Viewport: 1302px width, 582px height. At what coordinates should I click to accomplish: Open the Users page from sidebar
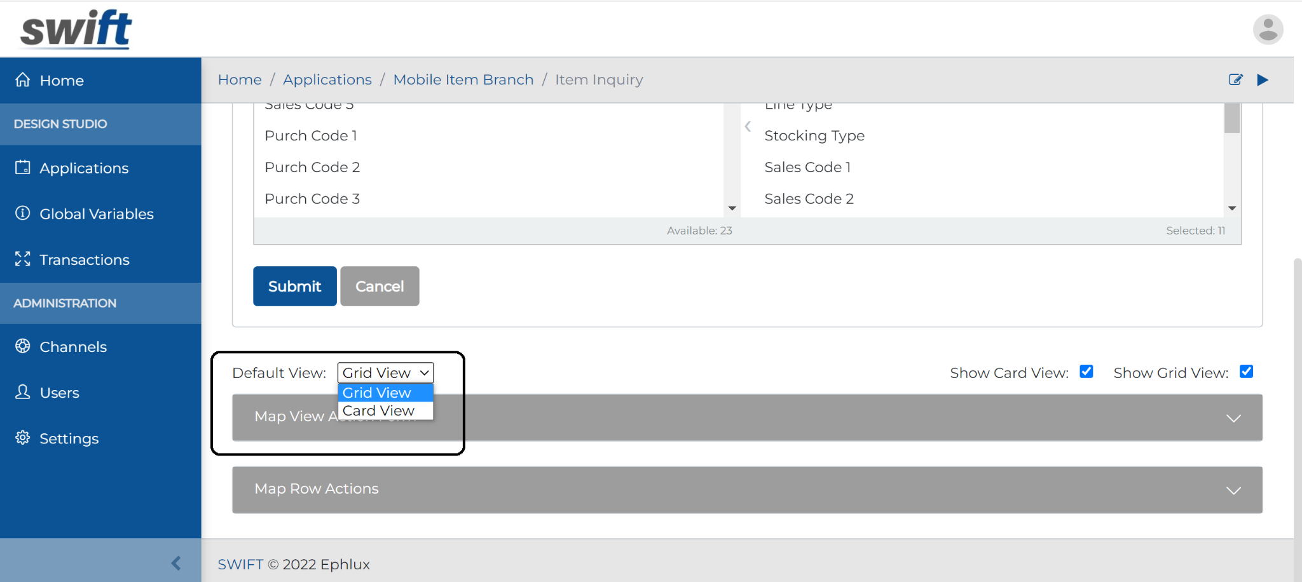click(x=59, y=393)
